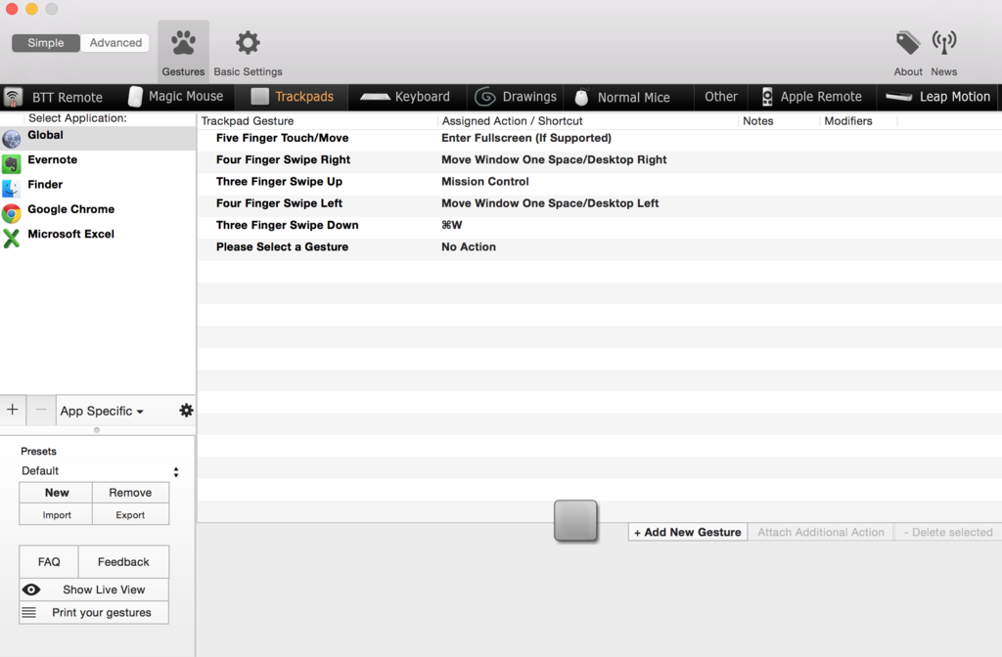
Task: Click the Drawings spiral icon
Action: click(x=485, y=97)
